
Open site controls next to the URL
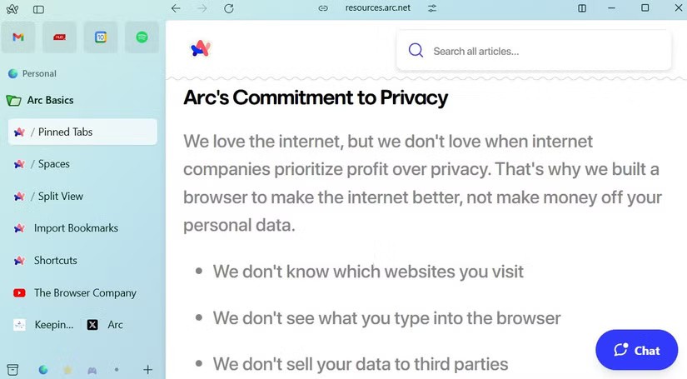click(431, 8)
